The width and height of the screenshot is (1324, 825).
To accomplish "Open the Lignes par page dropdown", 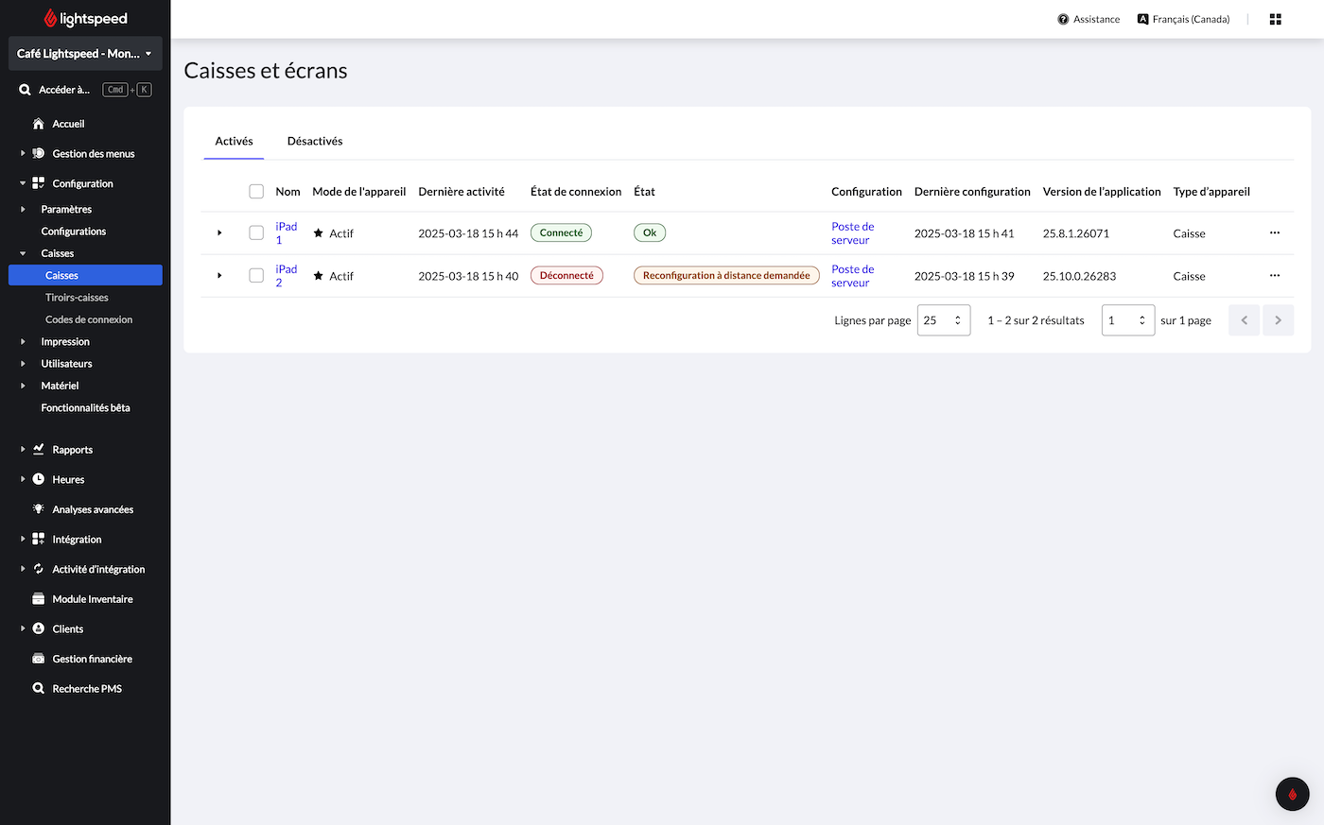I will [943, 320].
